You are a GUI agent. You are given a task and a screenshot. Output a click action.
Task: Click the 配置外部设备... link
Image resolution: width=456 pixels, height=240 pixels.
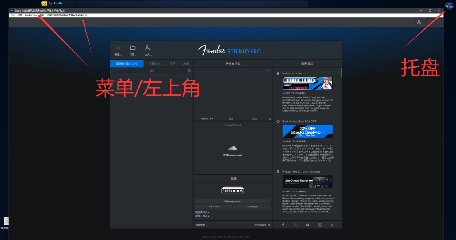click(x=203, y=216)
